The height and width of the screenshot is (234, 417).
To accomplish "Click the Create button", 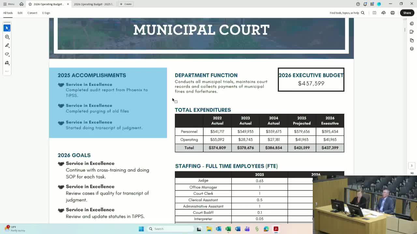I will pos(126,4).
